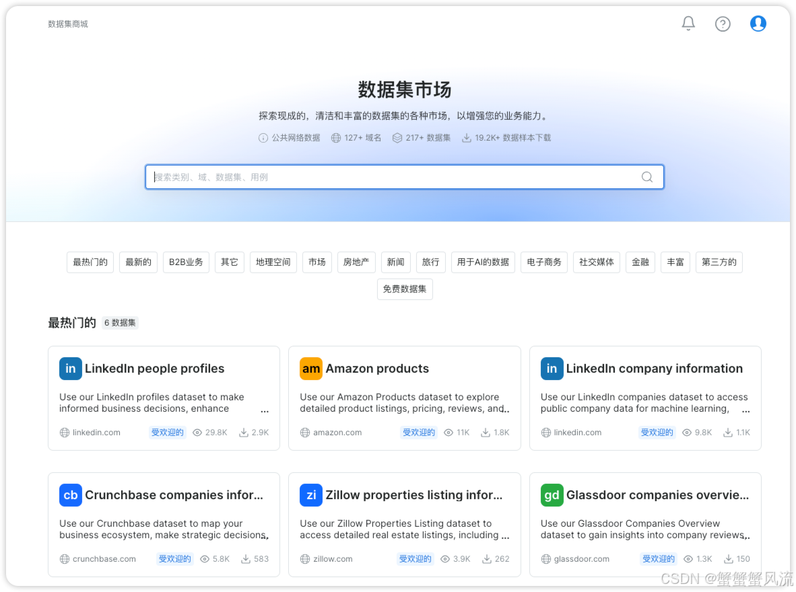796x592 pixels.
Task: Click the globe icon beside zillow.com
Action: 304,559
